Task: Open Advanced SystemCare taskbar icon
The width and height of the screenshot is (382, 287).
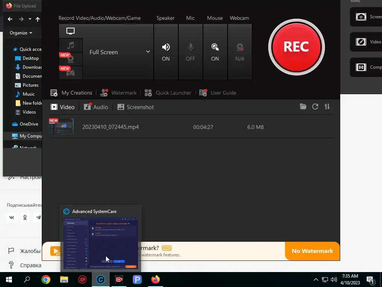Action: [x=101, y=280]
